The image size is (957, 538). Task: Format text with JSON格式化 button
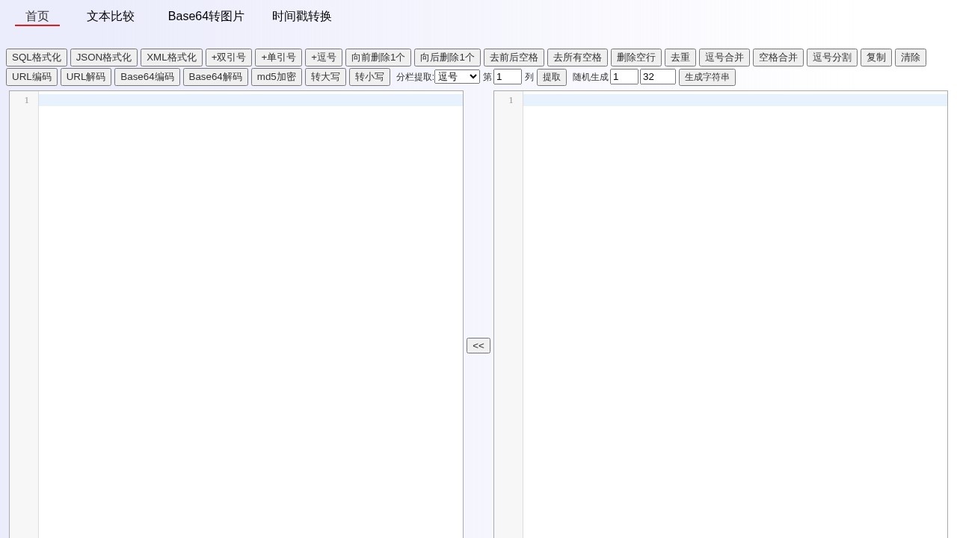[104, 58]
